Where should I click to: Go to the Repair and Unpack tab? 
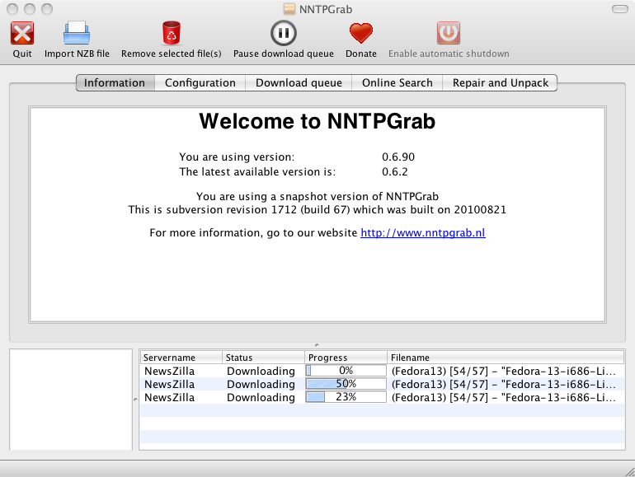[500, 82]
